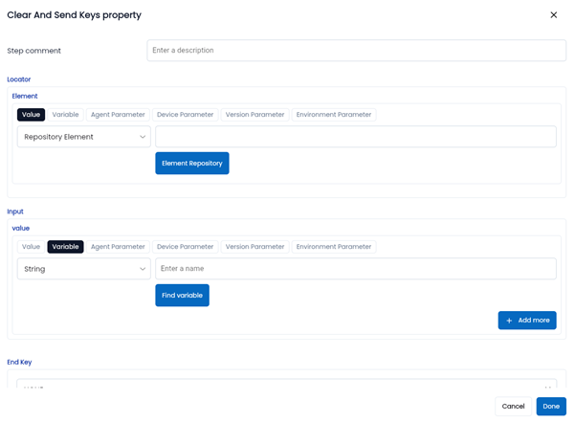Image resolution: width=575 pixels, height=422 pixels.
Task: Switch input value to Value tab
Action: tap(32, 247)
